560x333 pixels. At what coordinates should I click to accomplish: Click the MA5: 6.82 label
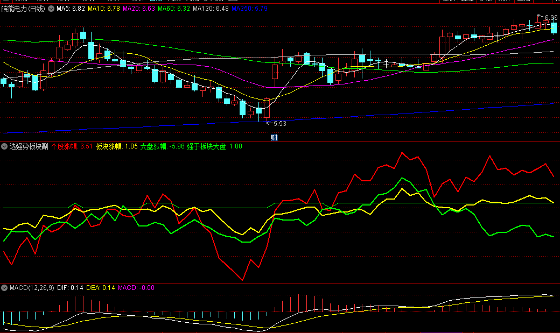71,9
